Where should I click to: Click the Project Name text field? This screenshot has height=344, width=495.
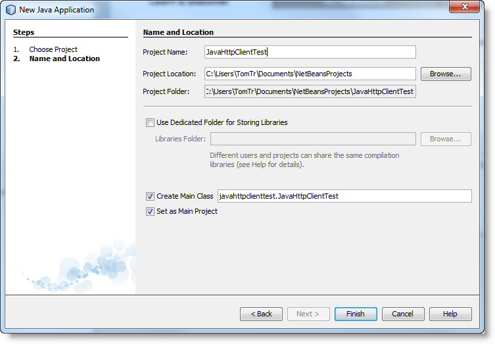(x=310, y=52)
